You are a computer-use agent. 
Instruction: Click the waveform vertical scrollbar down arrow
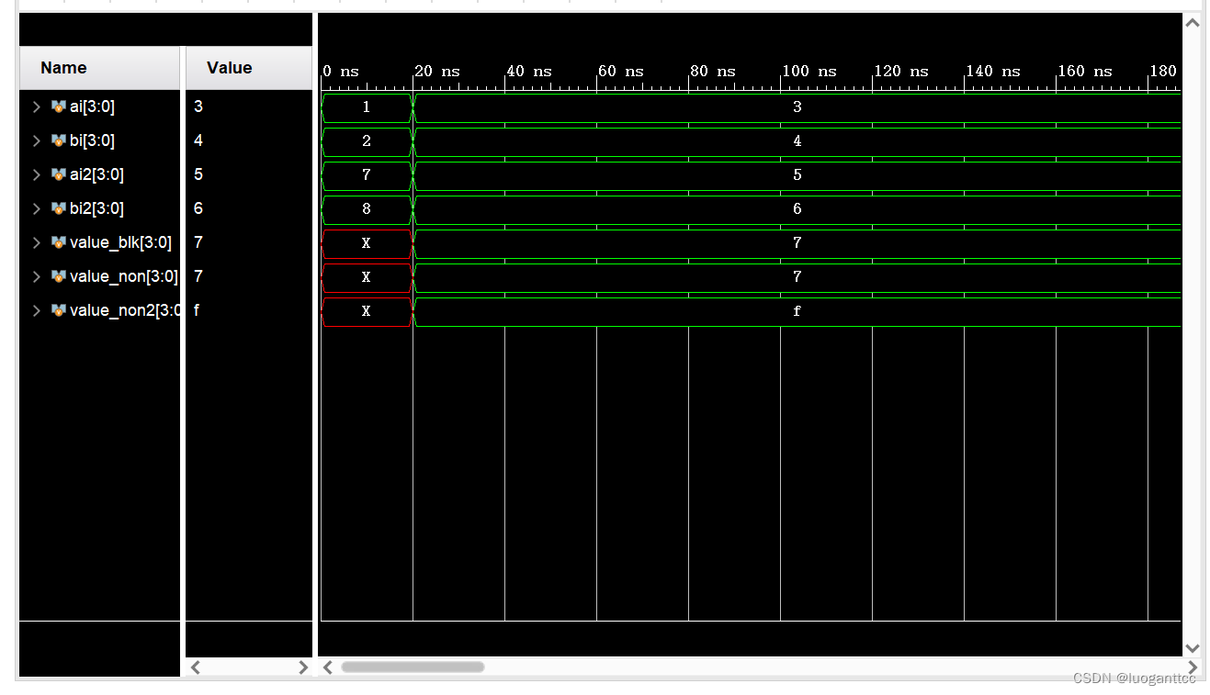[x=1193, y=648]
